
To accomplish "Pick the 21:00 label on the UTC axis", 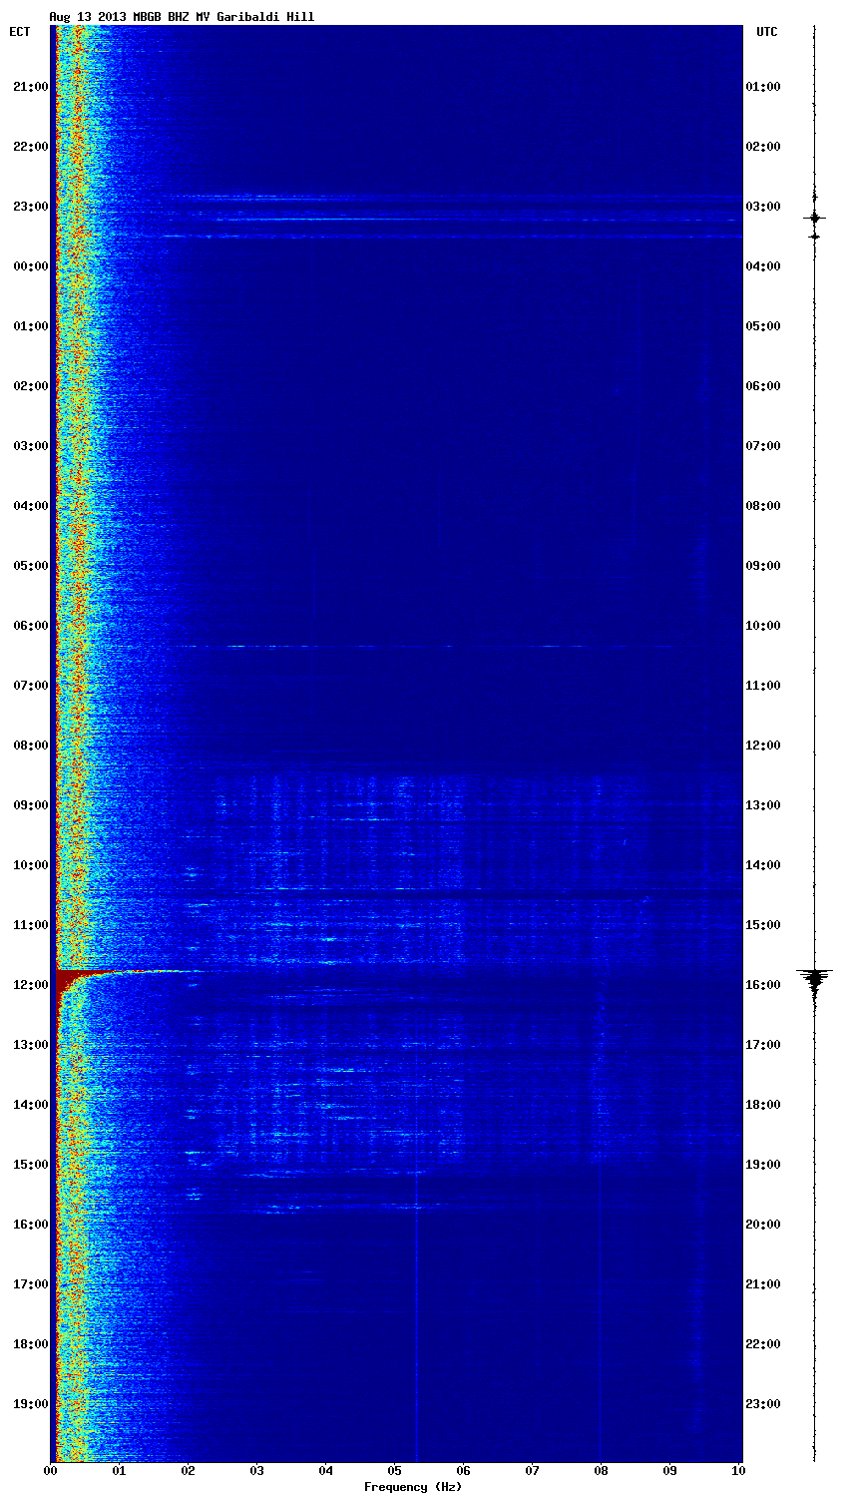I will click(763, 1284).
